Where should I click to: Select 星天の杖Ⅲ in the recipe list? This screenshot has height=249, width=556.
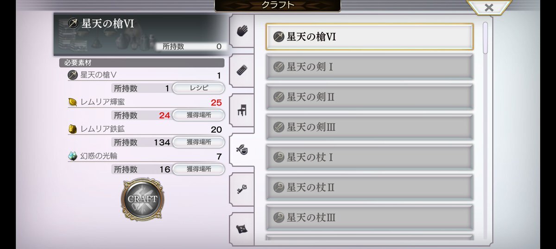pos(369,218)
